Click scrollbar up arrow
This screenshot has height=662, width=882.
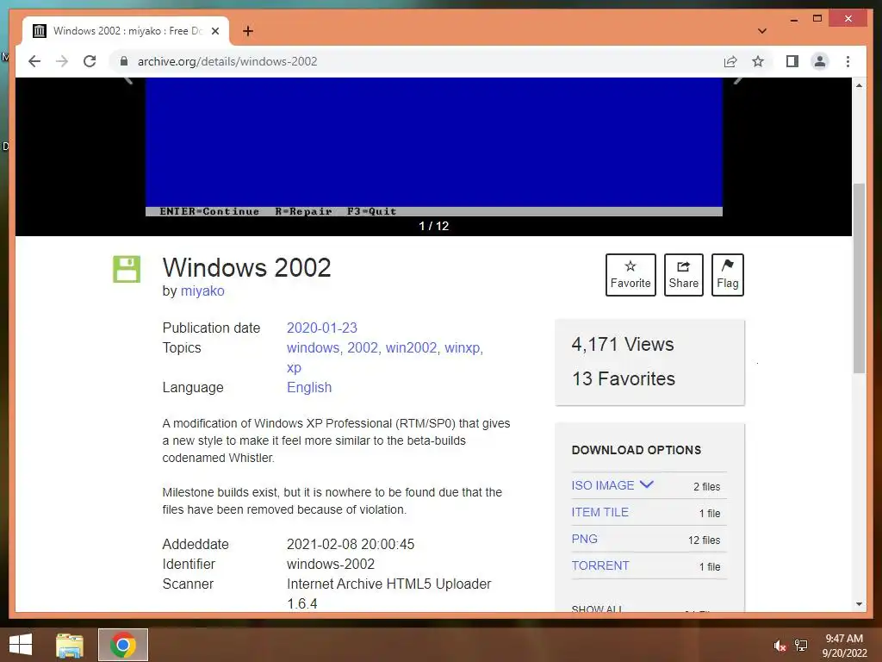(859, 85)
